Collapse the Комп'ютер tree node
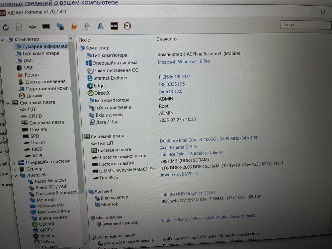Image resolution: width=332 pixels, height=249 pixels. (2, 40)
